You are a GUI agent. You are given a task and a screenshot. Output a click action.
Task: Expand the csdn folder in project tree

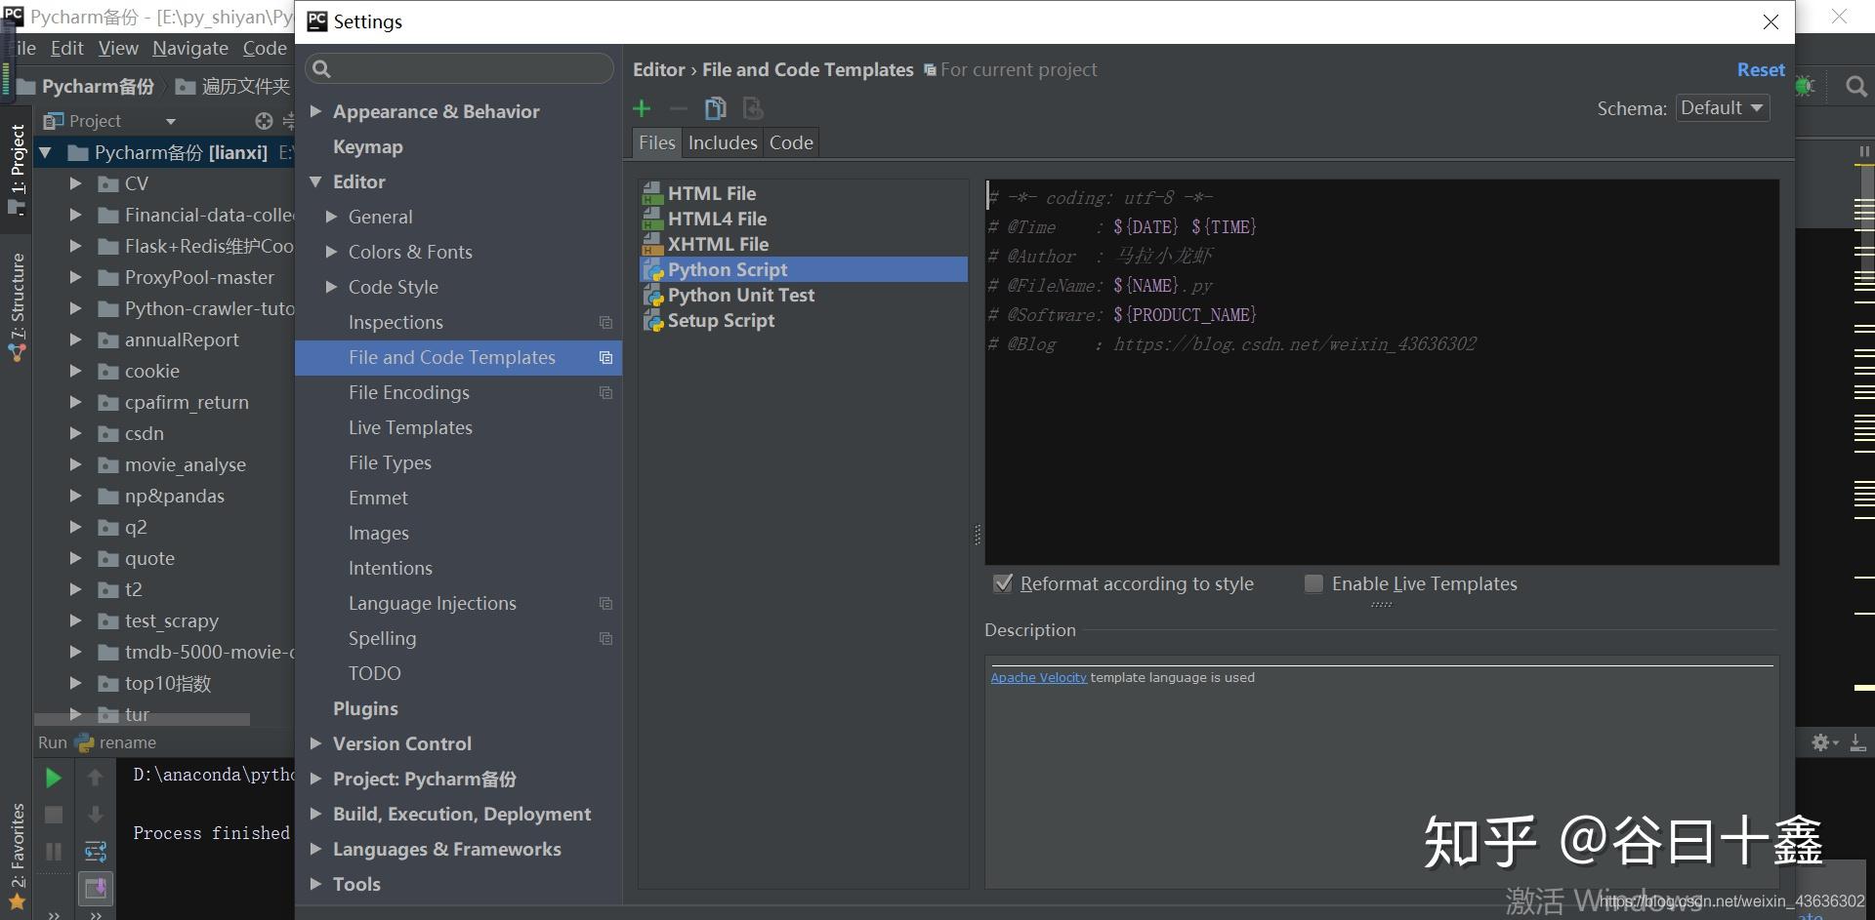click(75, 433)
